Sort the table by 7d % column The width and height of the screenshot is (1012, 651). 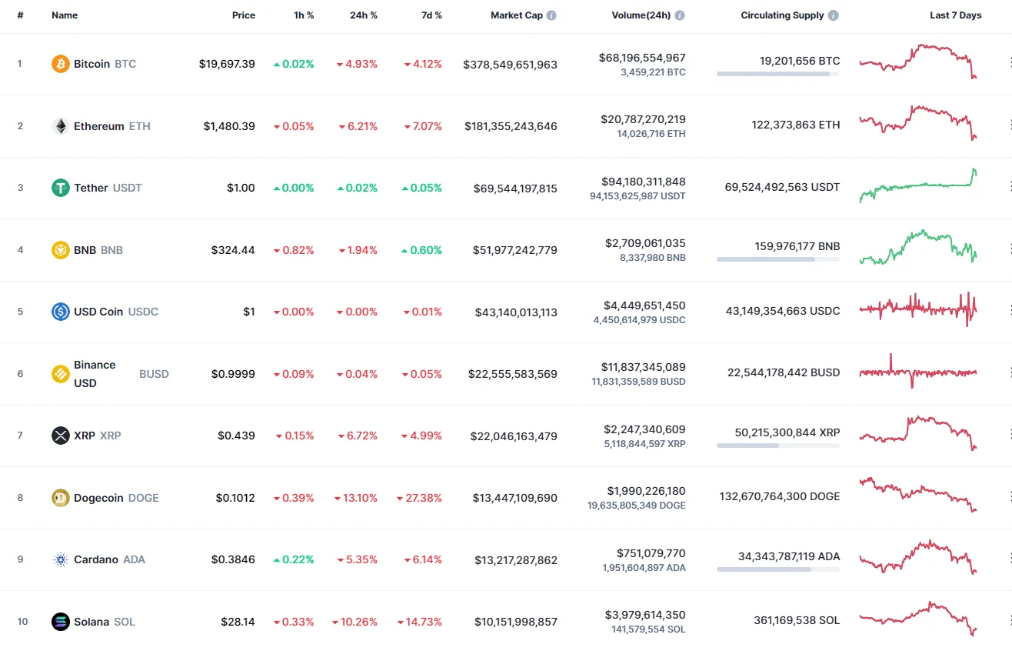[x=431, y=15]
